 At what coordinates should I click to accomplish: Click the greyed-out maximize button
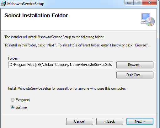coord(138,3)
